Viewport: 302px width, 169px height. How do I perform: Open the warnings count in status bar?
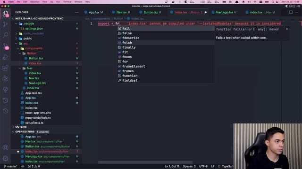pos(37,166)
